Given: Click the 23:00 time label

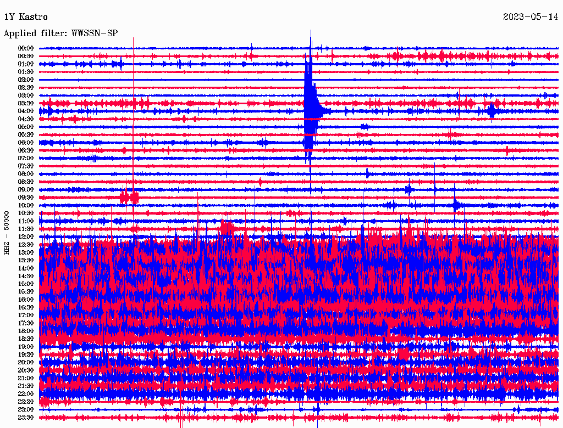Looking at the screenshot, I should click(x=26, y=410).
